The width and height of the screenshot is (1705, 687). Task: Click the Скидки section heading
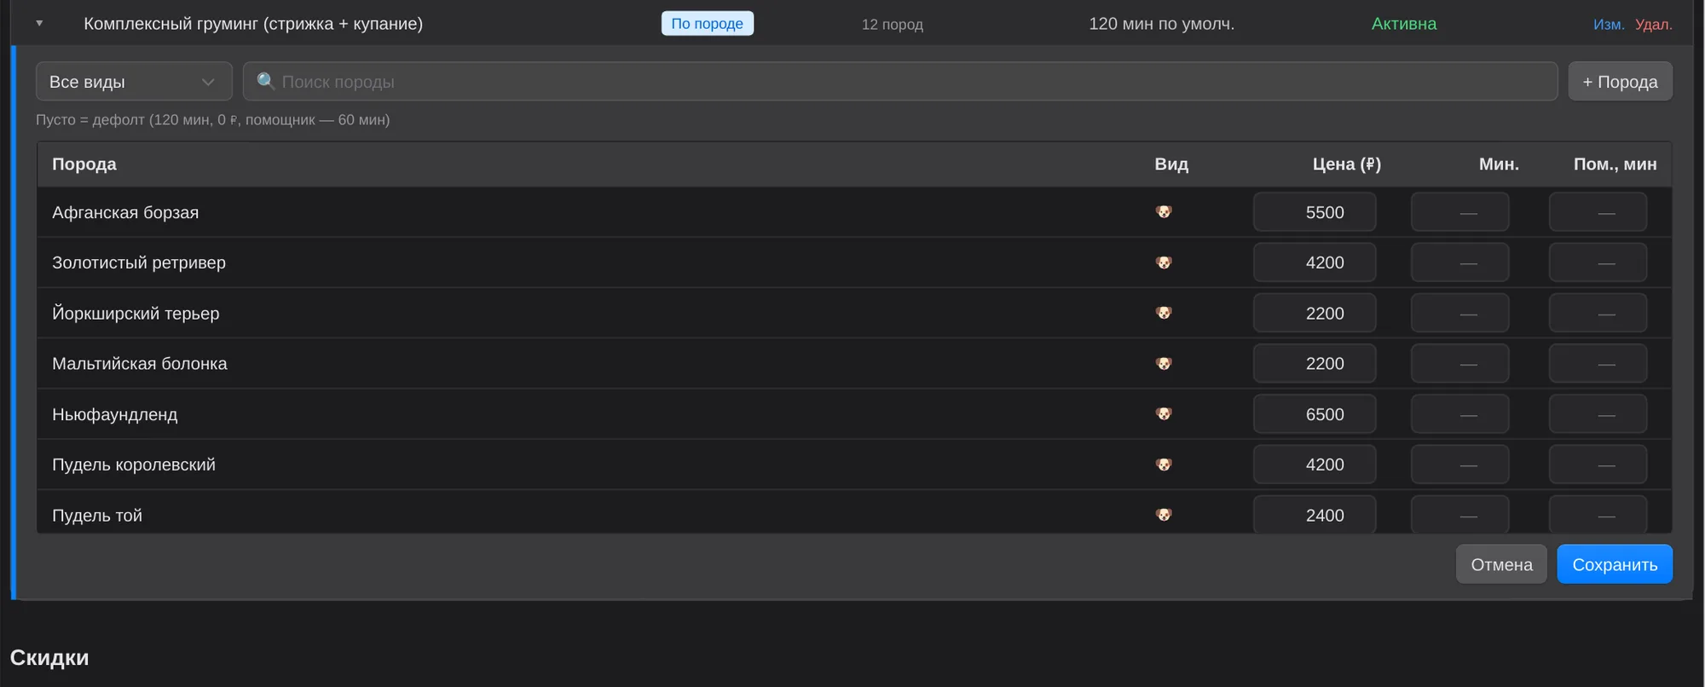(x=49, y=657)
